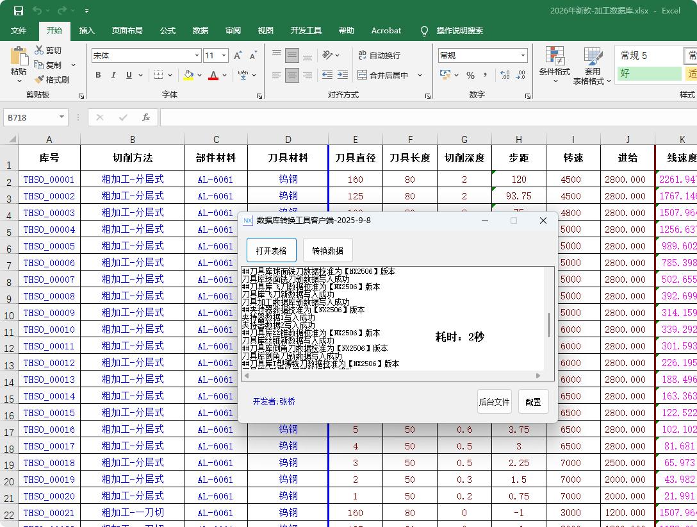The image size is (697, 527).
Task: Expand the Paste options arrow
Action: 19,81
